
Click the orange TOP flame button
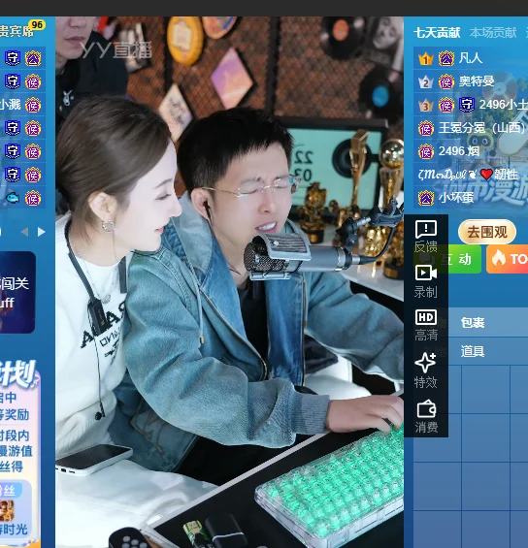tap(508, 259)
